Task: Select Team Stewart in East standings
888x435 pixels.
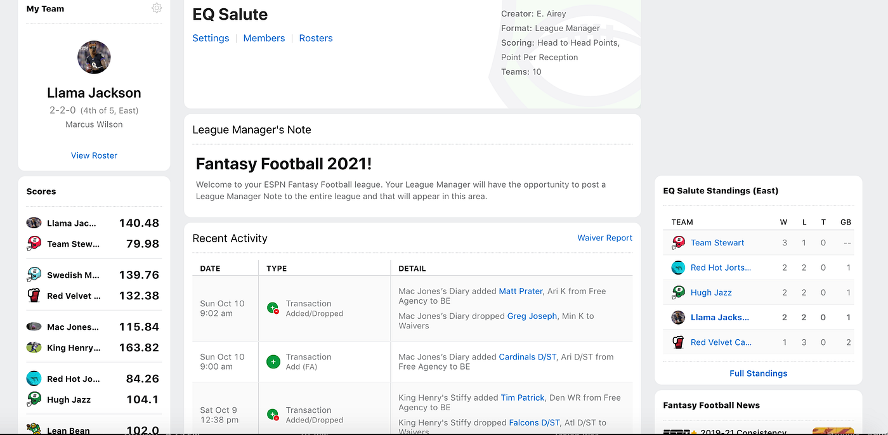Action: point(717,242)
